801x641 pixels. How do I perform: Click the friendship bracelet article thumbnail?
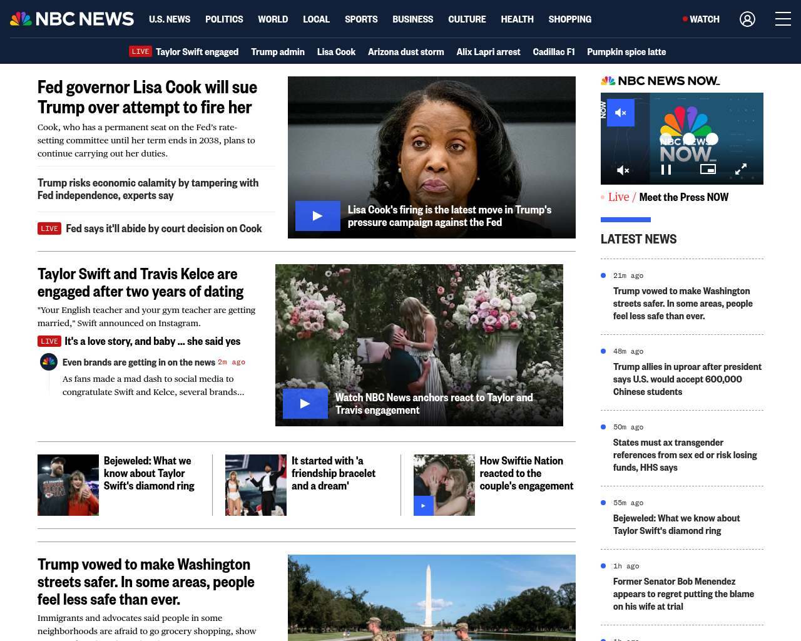coord(256,485)
